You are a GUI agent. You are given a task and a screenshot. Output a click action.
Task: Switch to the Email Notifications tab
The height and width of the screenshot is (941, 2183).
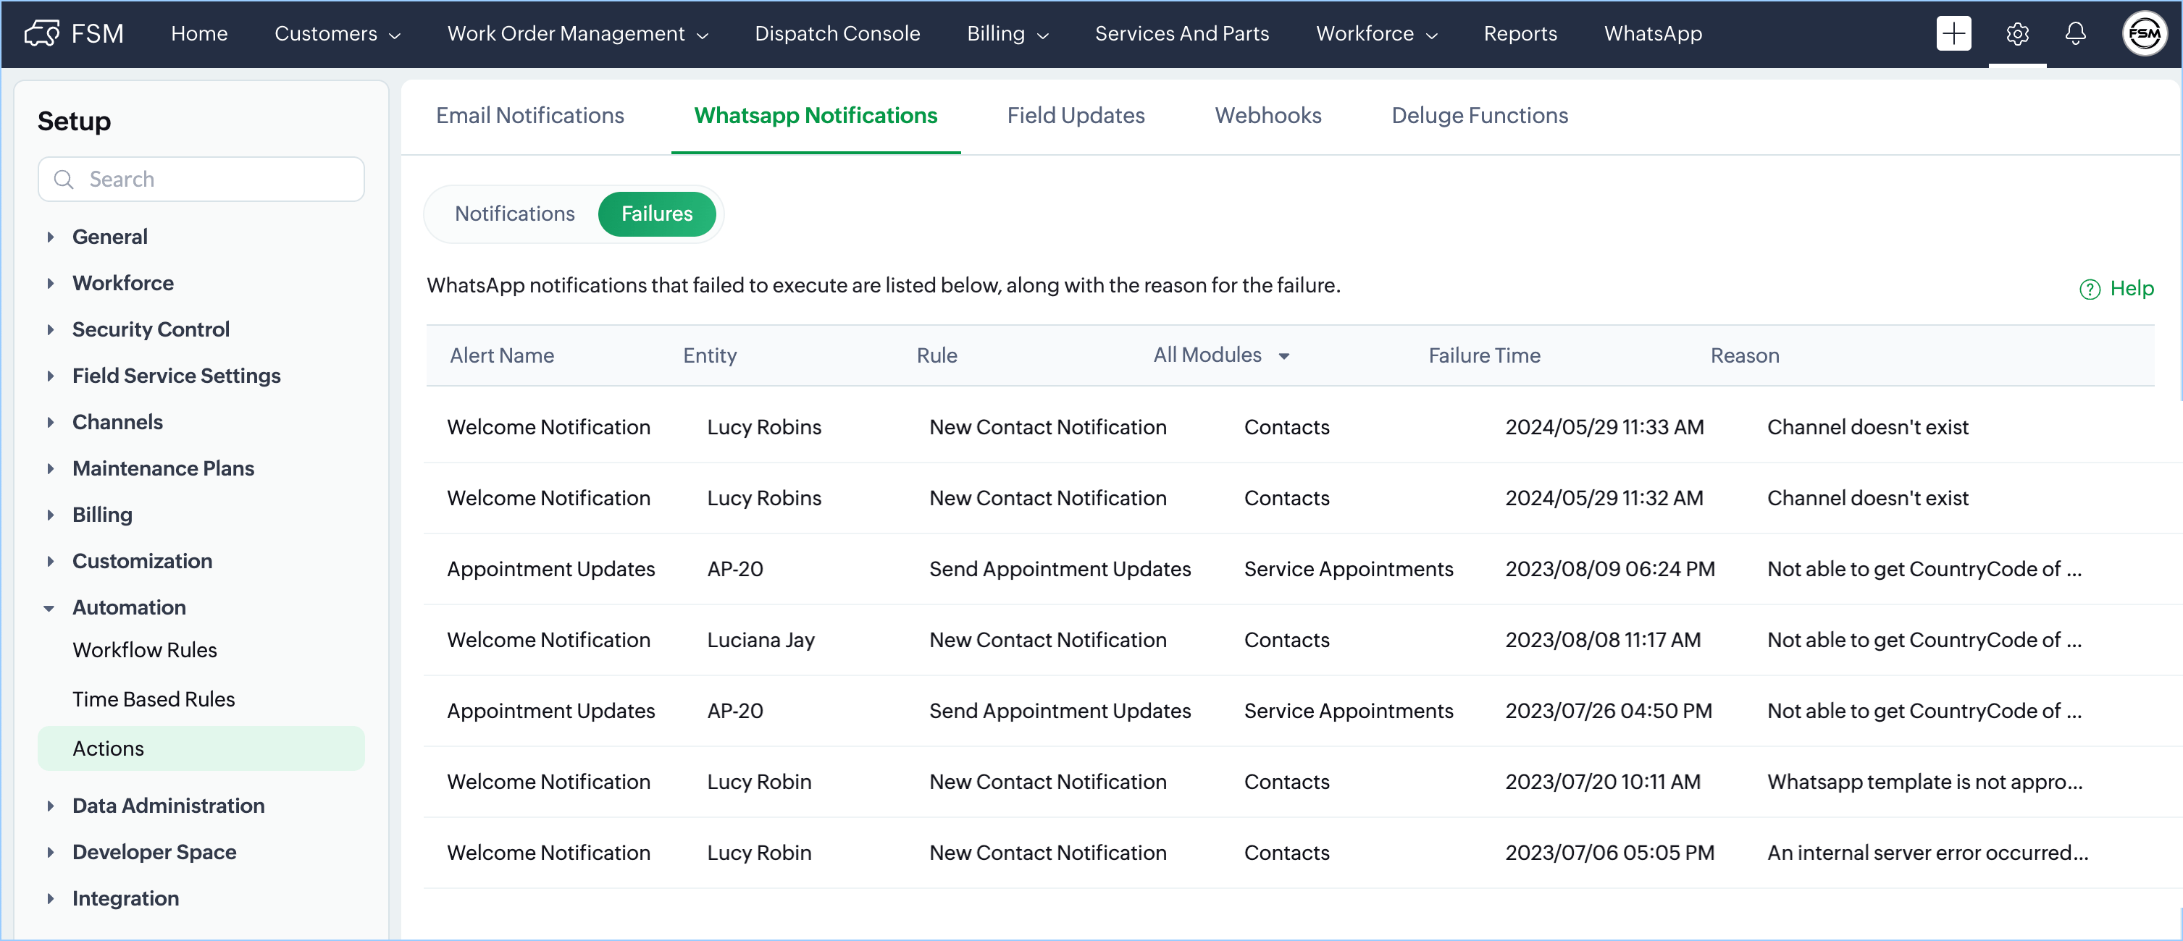[x=529, y=116]
